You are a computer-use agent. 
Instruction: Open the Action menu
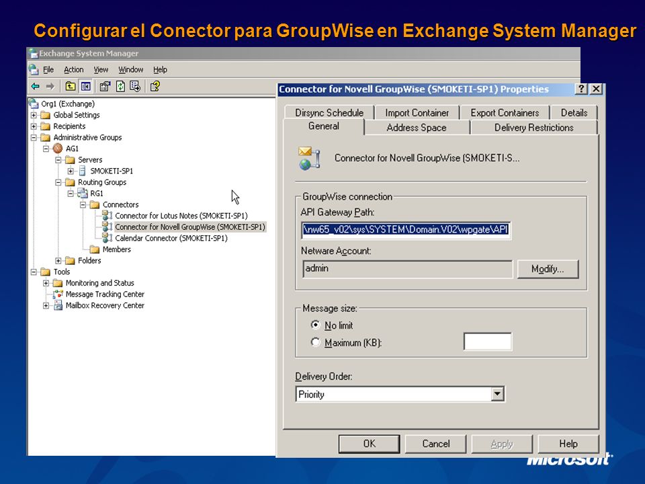pos(74,69)
